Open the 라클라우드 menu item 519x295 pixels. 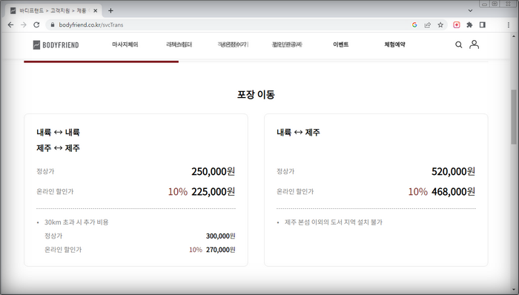point(179,44)
